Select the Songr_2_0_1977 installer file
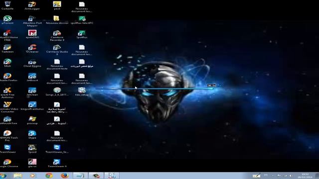The image size is (319, 179). pos(57,91)
